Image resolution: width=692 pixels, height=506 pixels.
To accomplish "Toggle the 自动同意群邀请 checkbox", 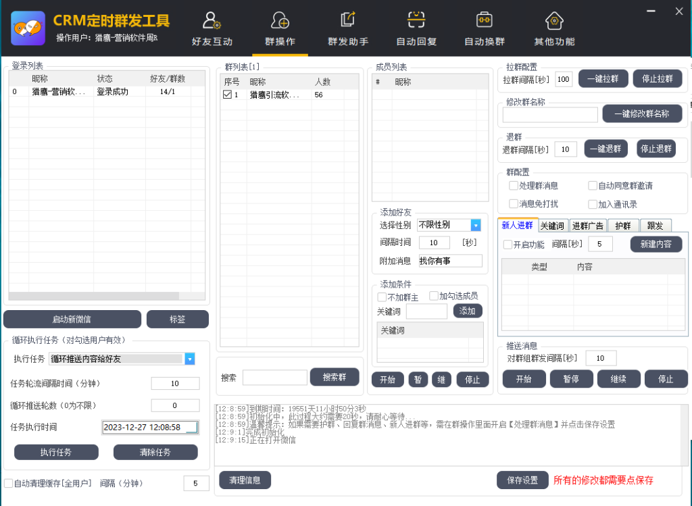I will (x=593, y=186).
